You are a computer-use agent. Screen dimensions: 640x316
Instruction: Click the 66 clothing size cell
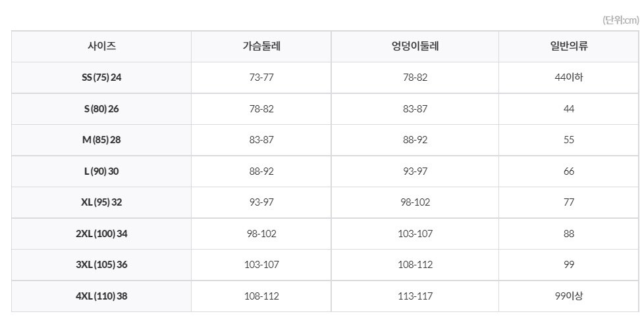coord(569,171)
